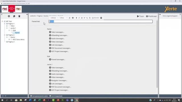Viewport: 182px width, 102px height.
Task: Toggle bold formatting in editor toolbar
Action: coord(76,18)
